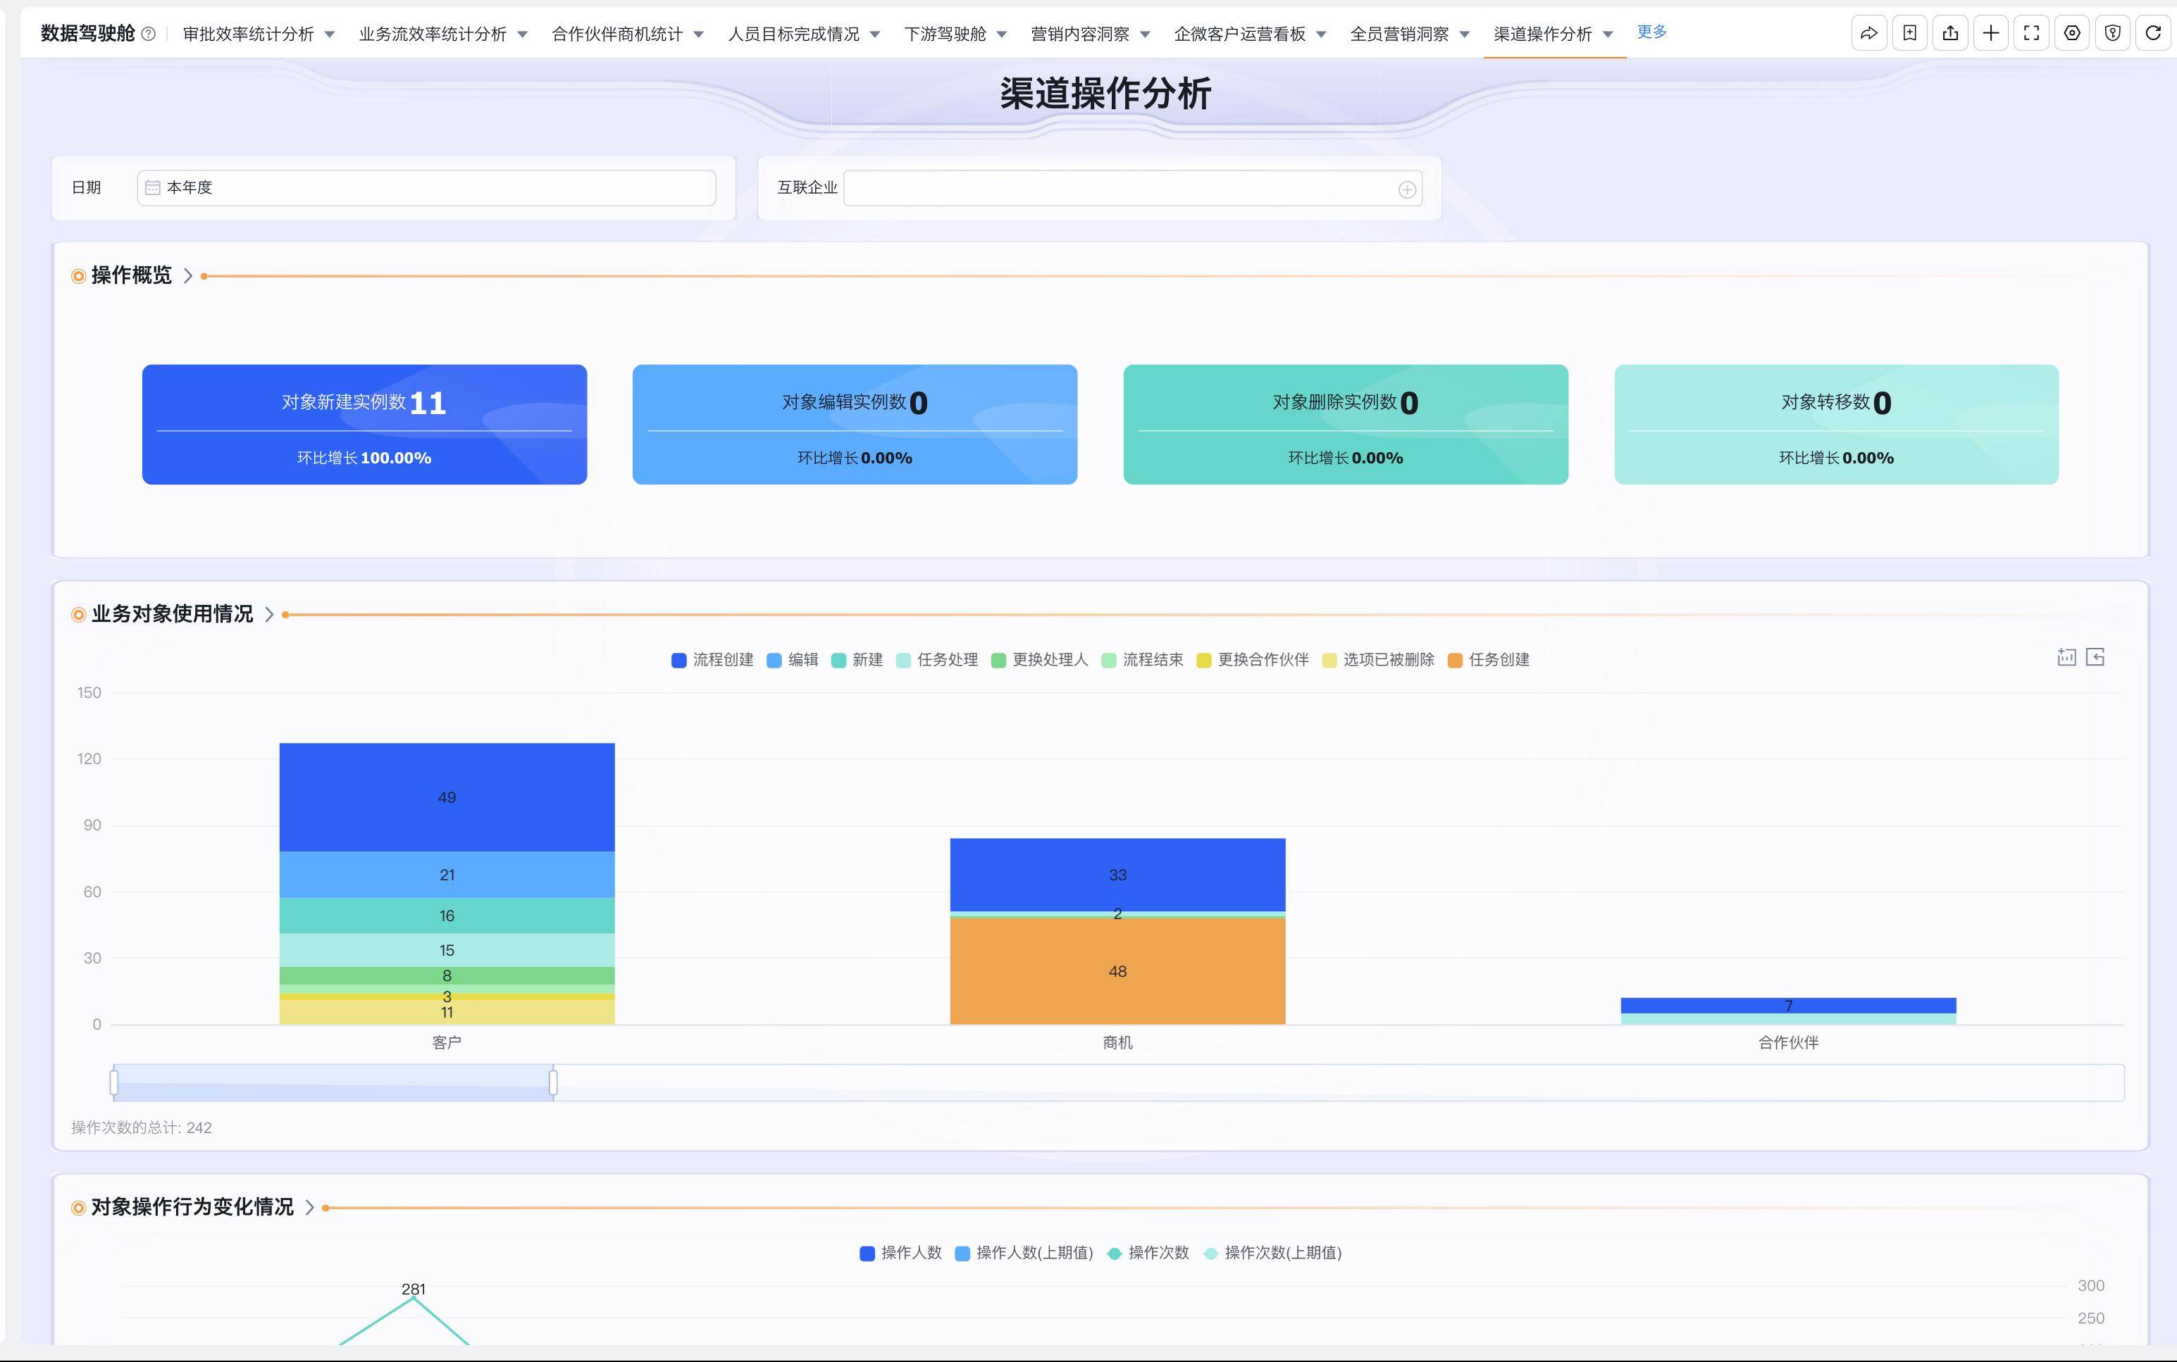Click the 互联企业 input field

1117,188
